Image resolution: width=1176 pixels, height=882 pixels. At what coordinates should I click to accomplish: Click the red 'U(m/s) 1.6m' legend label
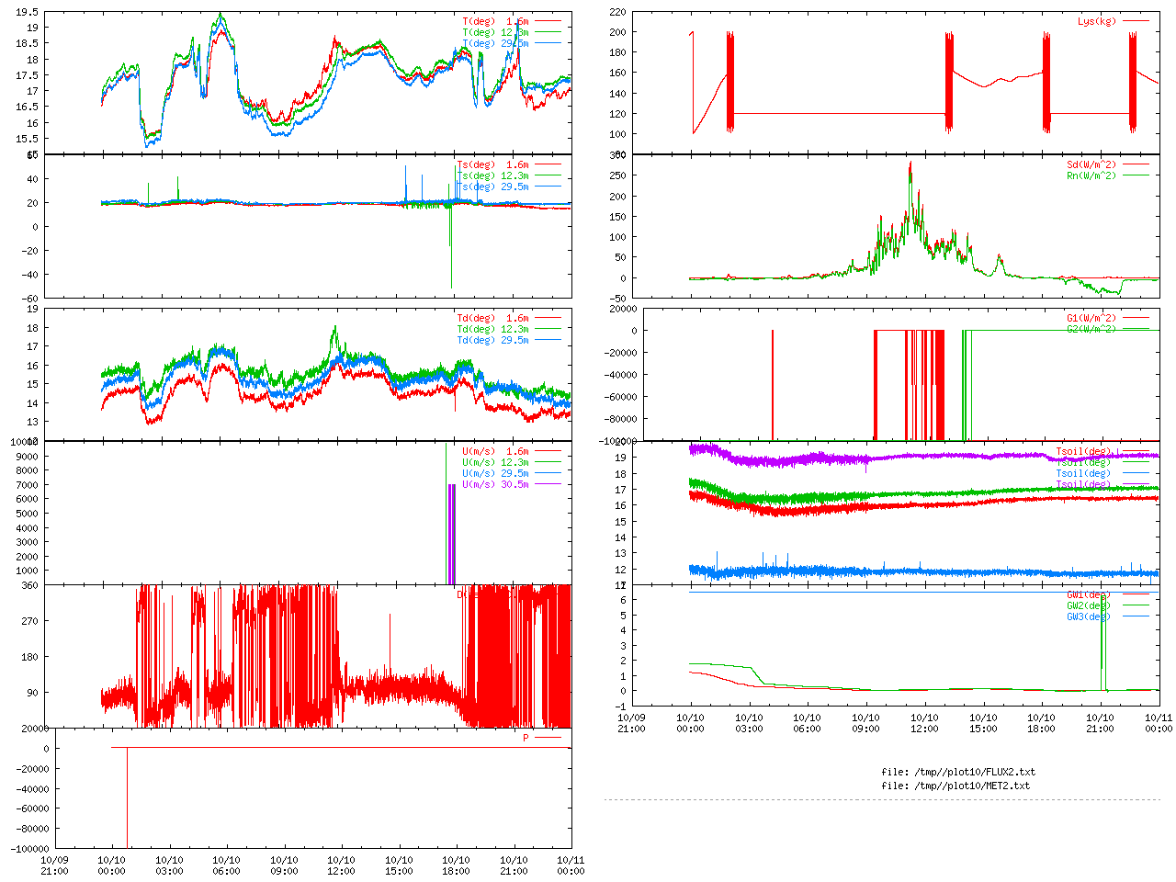pyautogui.click(x=495, y=452)
